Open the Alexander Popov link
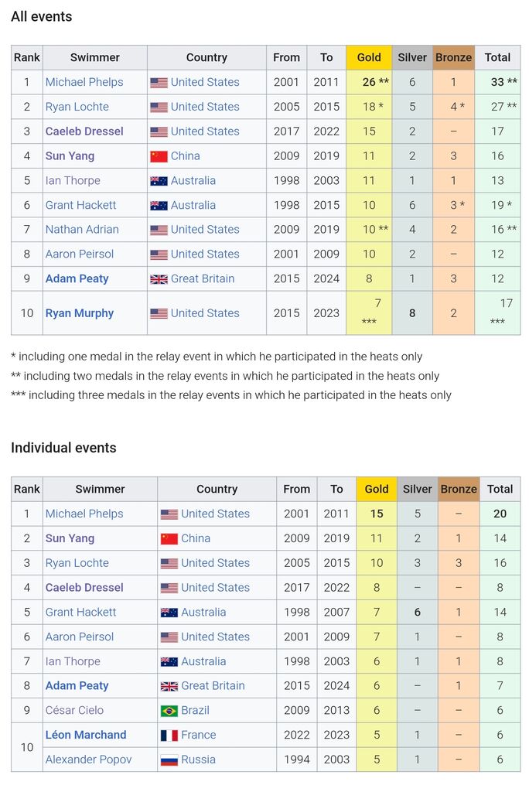The width and height of the screenshot is (529, 792). [x=88, y=760]
